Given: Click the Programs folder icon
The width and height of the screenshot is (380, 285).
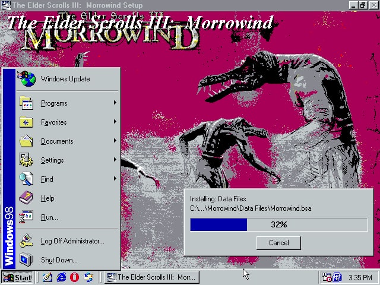Looking at the screenshot, I should point(26,103).
